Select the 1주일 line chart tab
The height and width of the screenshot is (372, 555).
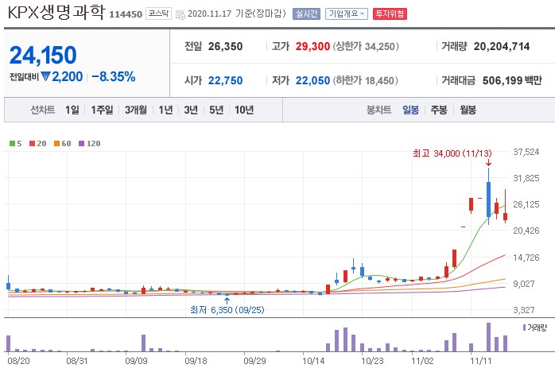coord(102,110)
